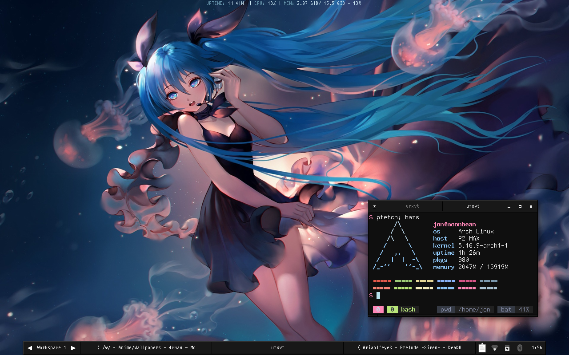Click the 'UPTIME: 1H 41M' top bar entry
569x355 pixels.
pyautogui.click(x=225, y=3)
